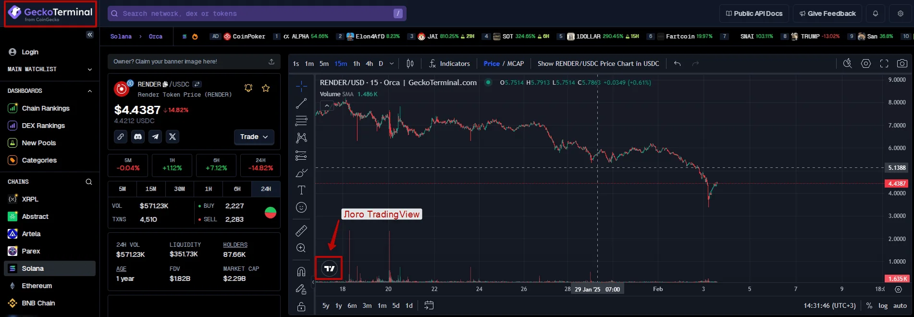Click the TradingView logo on chart
Screen dimensions: 914x317
[x=329, y=268]
